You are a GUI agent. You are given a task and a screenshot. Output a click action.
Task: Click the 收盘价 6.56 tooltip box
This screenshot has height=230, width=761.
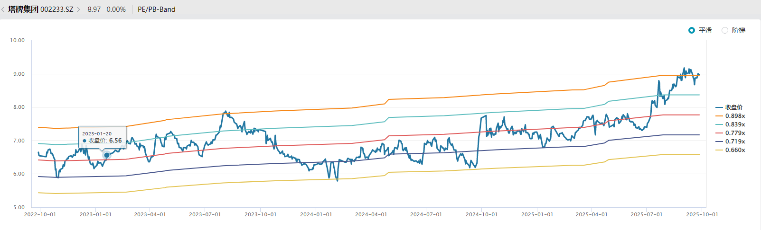pos(102,137)
